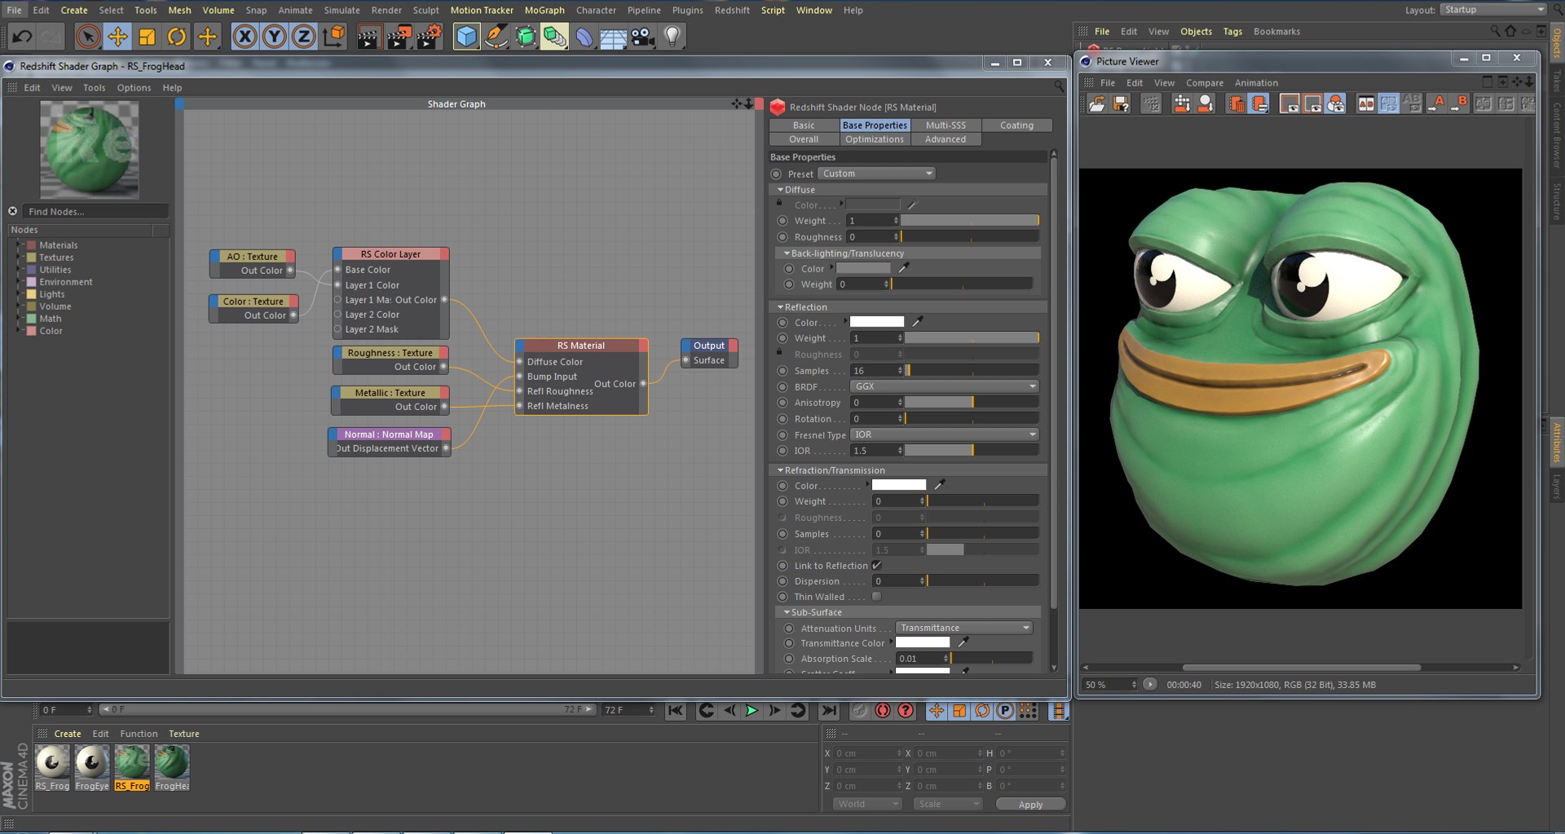Open Layout Startup dropdown
The image size is (1565, 834).
click(1493, 10)
